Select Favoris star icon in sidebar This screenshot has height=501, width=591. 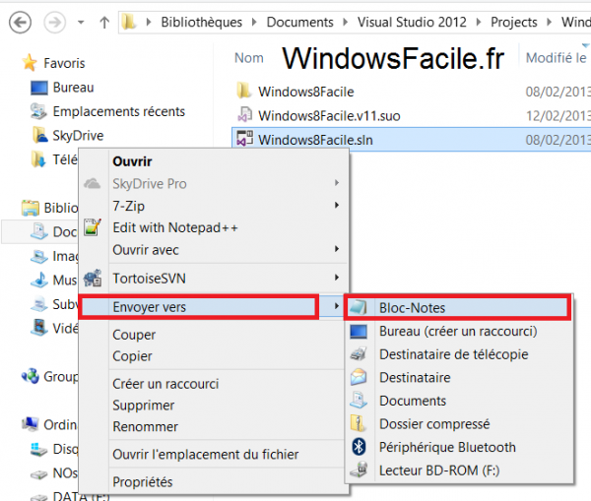pos(29,63)
